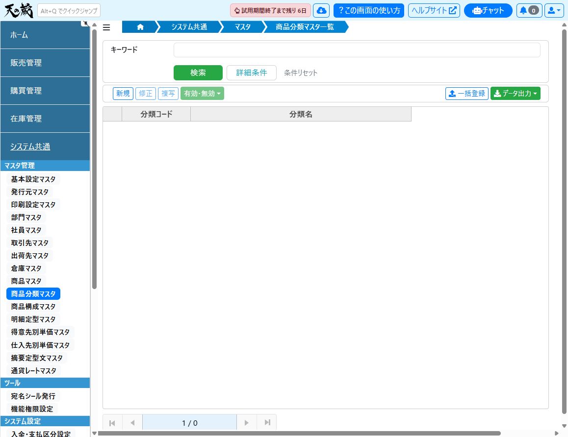Open 印刷設定マスタ
568x437 pixels.
coord(33,204)
